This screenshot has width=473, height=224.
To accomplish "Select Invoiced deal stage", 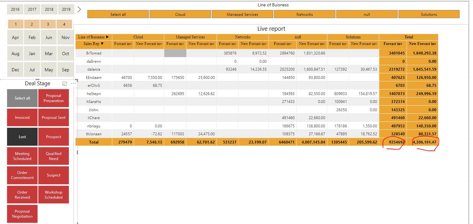I will 22,118.
